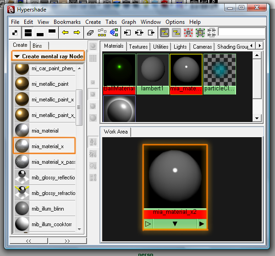The image size is (275, 256).
Task: Sort swatches by name A-Z icon
Action: pos(93,142)
